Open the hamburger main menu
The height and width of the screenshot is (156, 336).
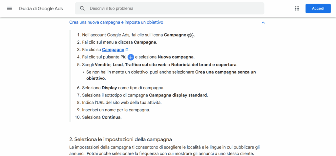pyautogui.click(x=10, y=8)
